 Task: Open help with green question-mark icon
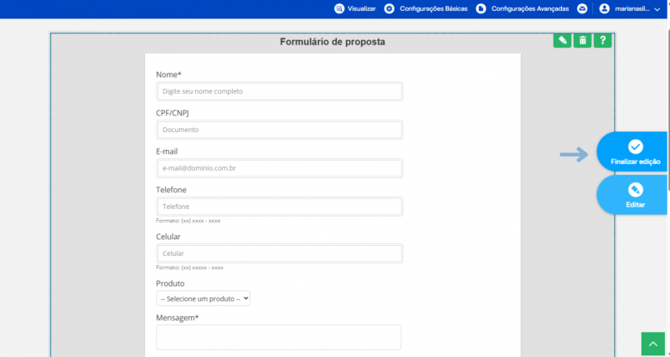tap(602, 40)
